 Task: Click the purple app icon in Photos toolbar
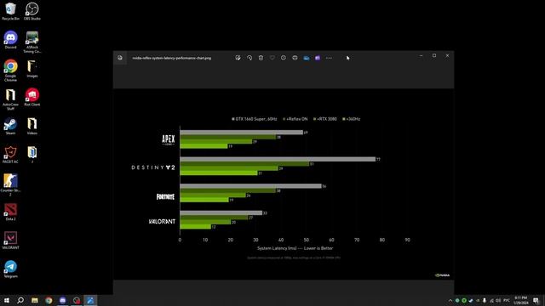coord(318,58)
